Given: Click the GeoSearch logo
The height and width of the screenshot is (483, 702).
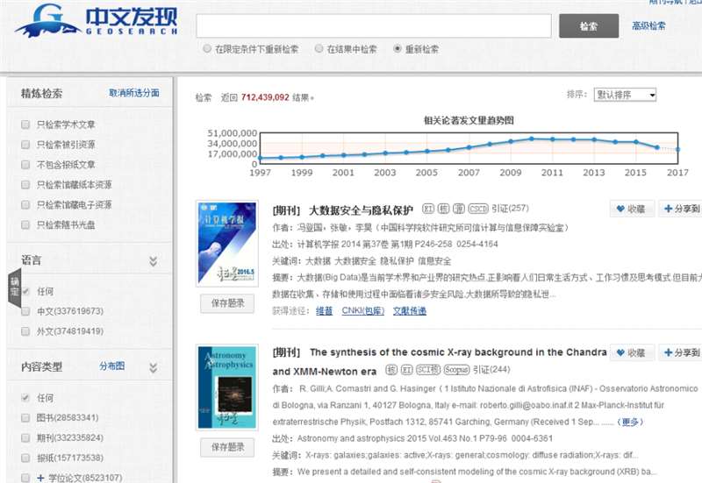Looking at the screenshot, I should (95, 21).
